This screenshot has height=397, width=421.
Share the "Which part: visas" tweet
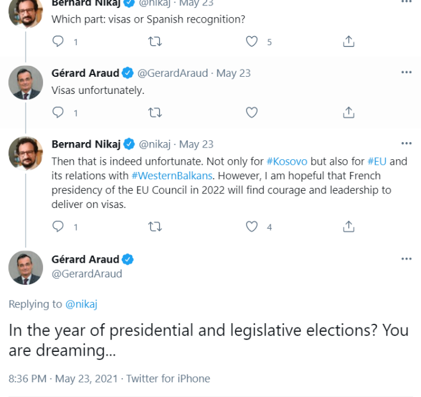tap(348, 41)
